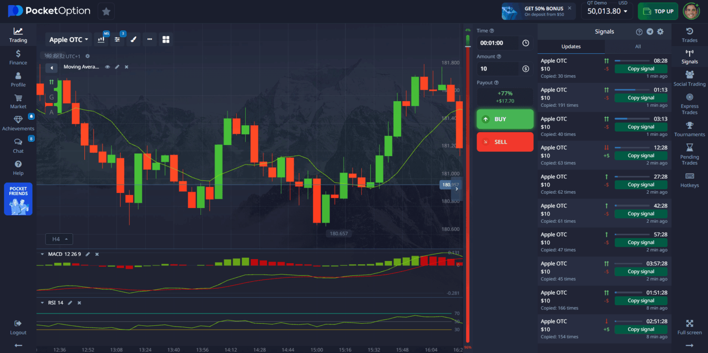Expand the 50,013.80 balance dropdown
The height and width of the screenshot is (353, 708).
[607, 11]
